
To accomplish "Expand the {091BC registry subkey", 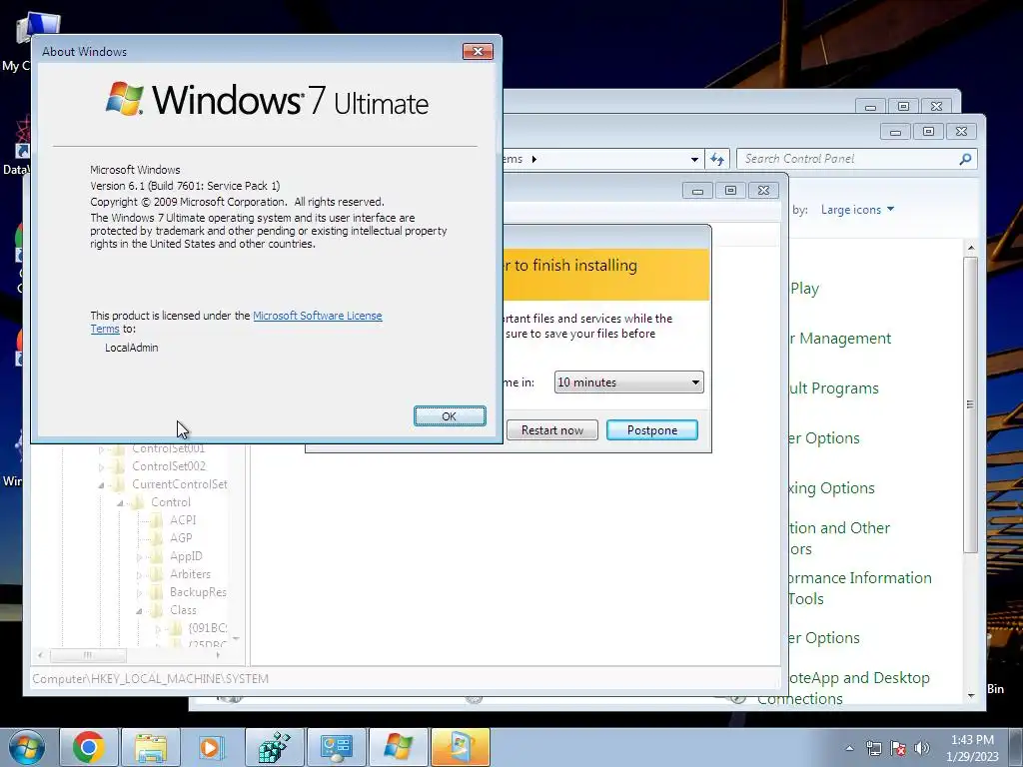I will 158,629.
